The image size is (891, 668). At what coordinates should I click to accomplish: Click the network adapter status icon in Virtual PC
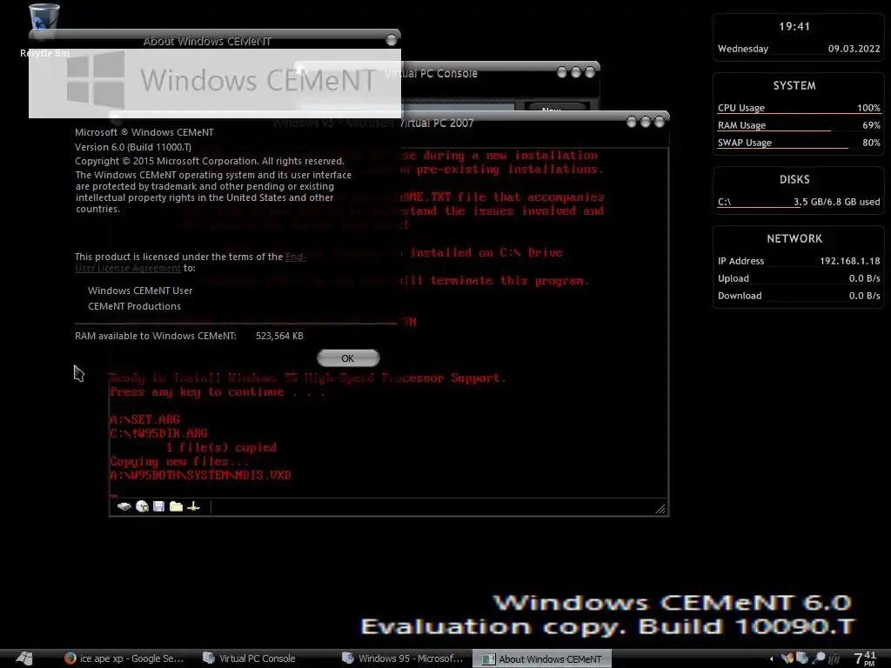click(x=193, y=506)
